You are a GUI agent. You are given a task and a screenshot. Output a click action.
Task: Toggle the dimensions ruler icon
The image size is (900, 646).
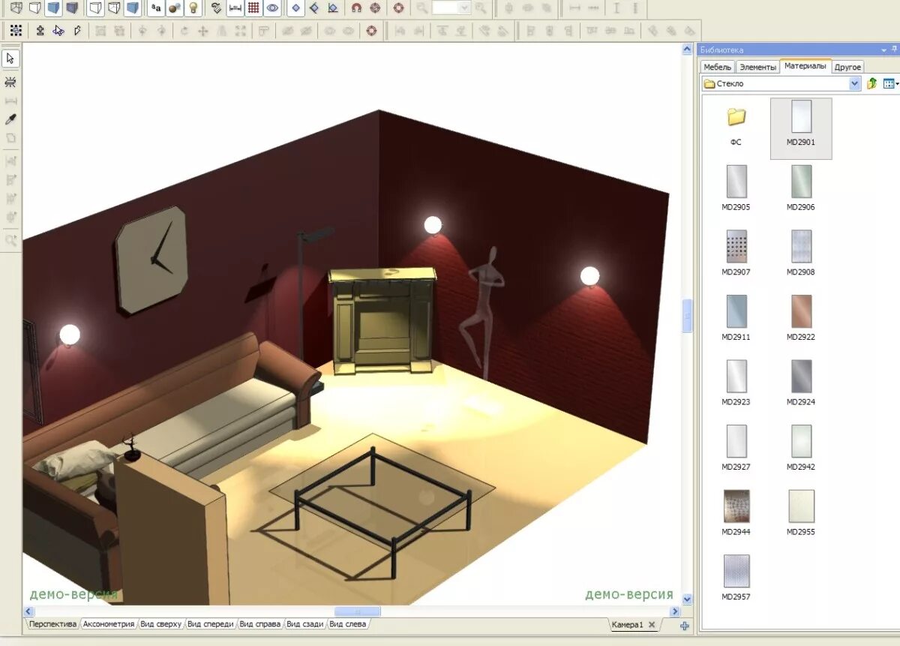coord(235,8)
